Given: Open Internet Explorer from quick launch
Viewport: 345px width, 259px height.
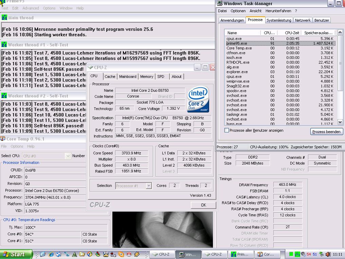Looking at the screenshot, I should 51,254.
